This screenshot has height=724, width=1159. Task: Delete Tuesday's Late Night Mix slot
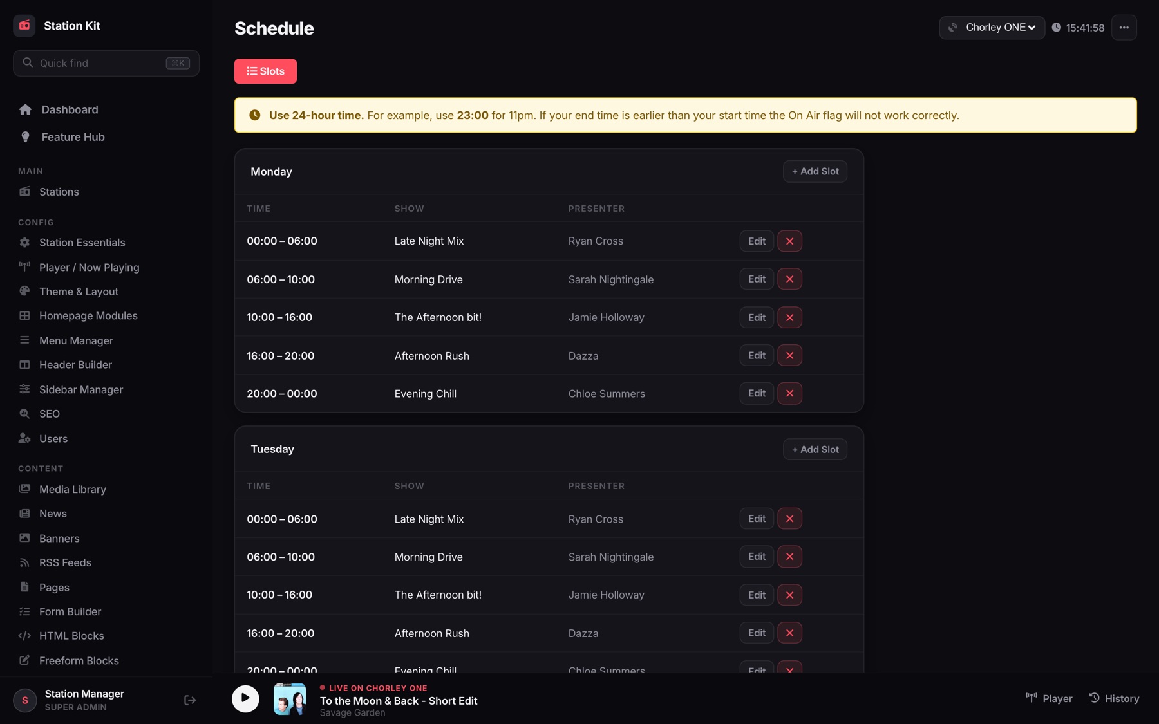point(789,519)
